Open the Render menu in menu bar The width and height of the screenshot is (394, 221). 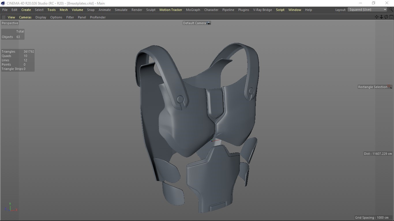click(137, 10)
